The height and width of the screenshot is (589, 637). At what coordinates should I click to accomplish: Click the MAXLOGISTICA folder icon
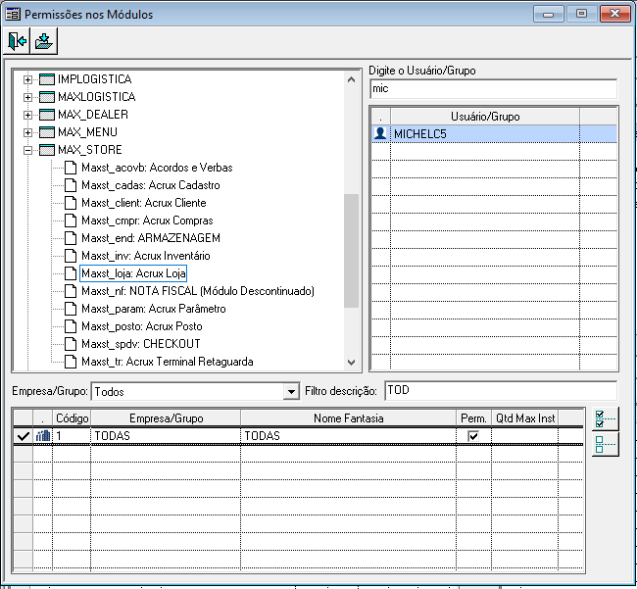tap(47, 97)
